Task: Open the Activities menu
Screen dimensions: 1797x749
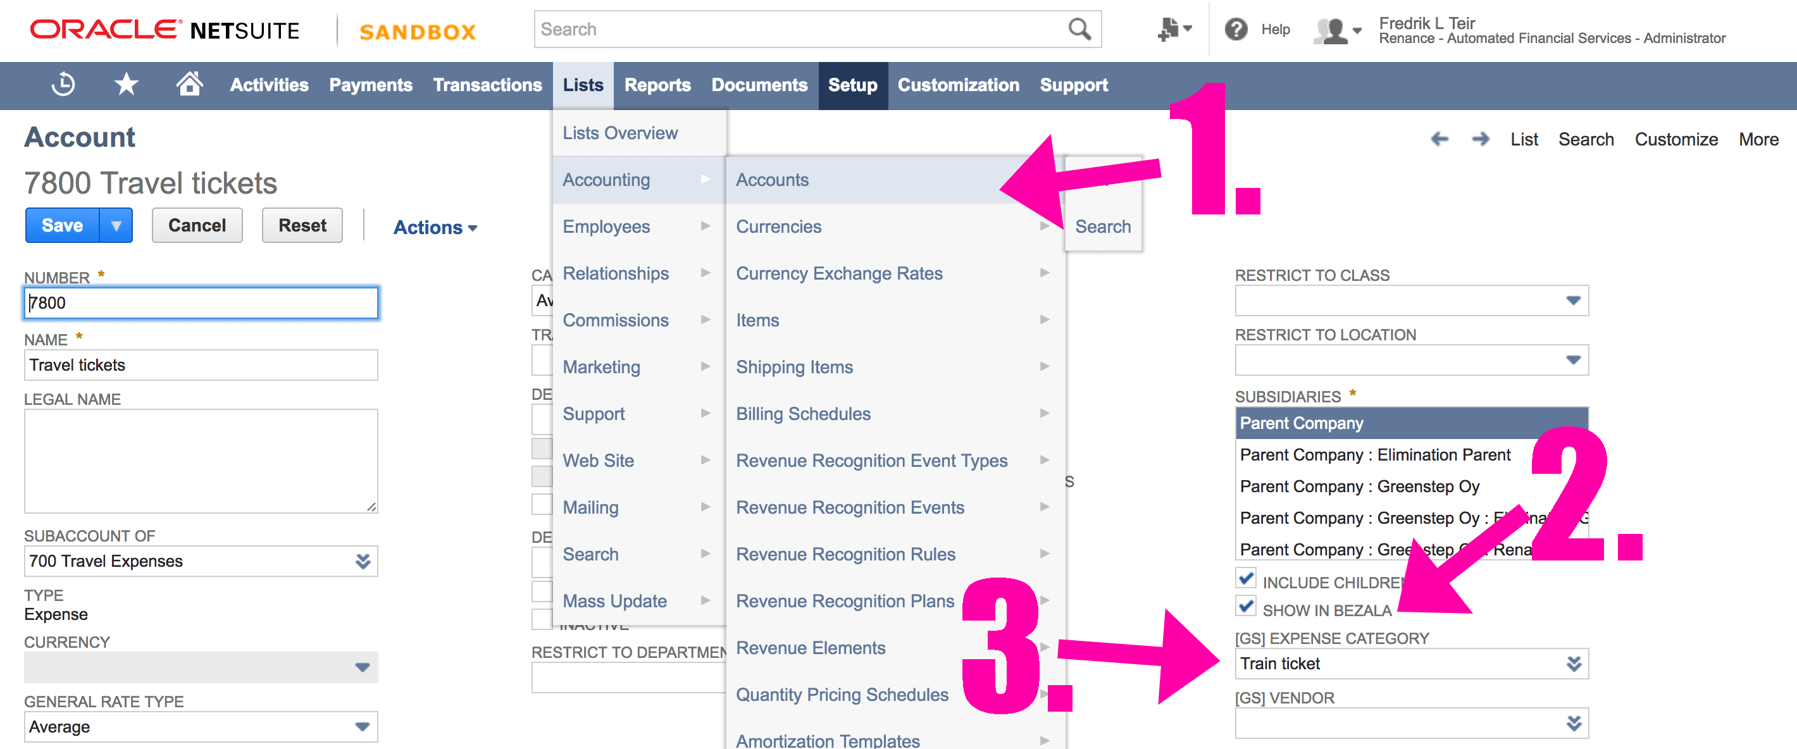Action: click(270, 85)
